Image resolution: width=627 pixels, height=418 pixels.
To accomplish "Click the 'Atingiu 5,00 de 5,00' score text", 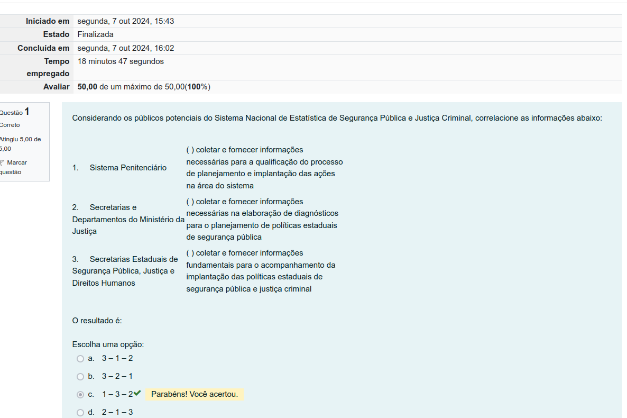I will click(20, 144).
